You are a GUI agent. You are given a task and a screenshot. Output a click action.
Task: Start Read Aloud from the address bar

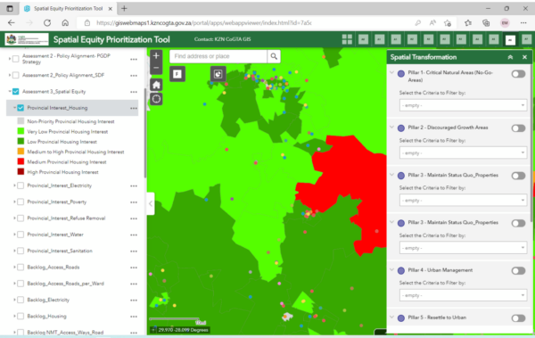point(432,23)
